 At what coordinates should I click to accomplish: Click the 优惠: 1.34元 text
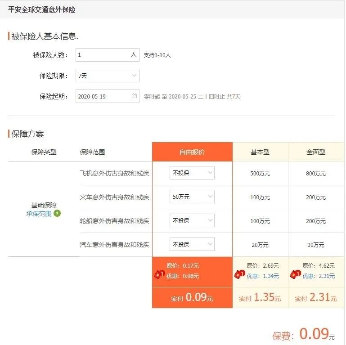point(263,276)
